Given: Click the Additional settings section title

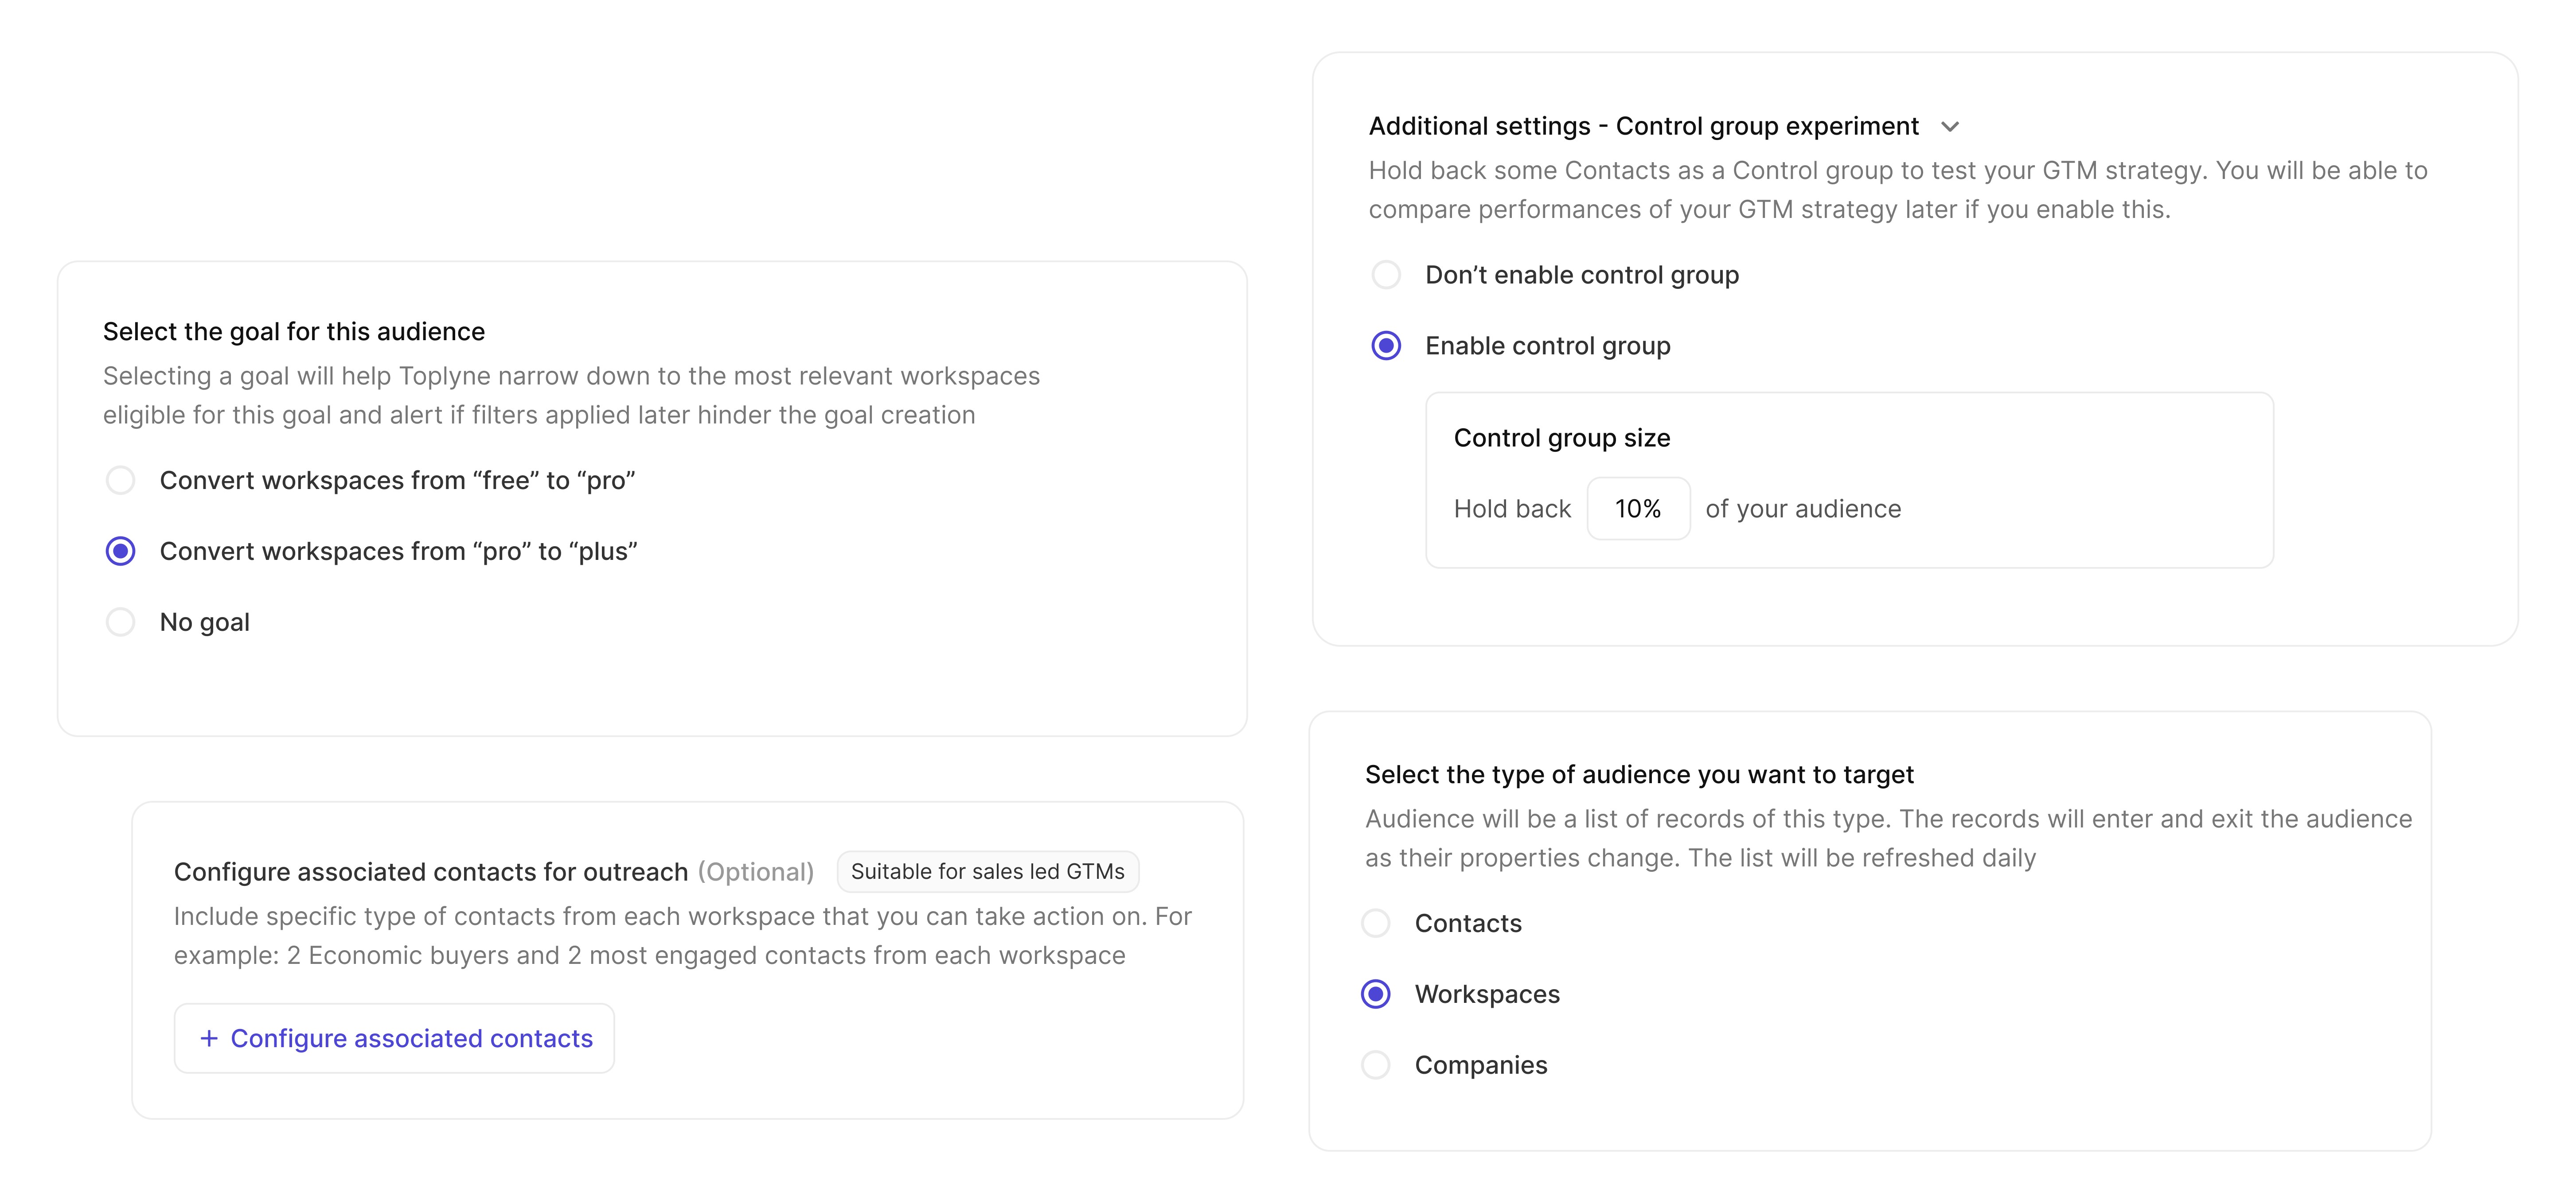Looking at the screenshot, I should 1643,126.
